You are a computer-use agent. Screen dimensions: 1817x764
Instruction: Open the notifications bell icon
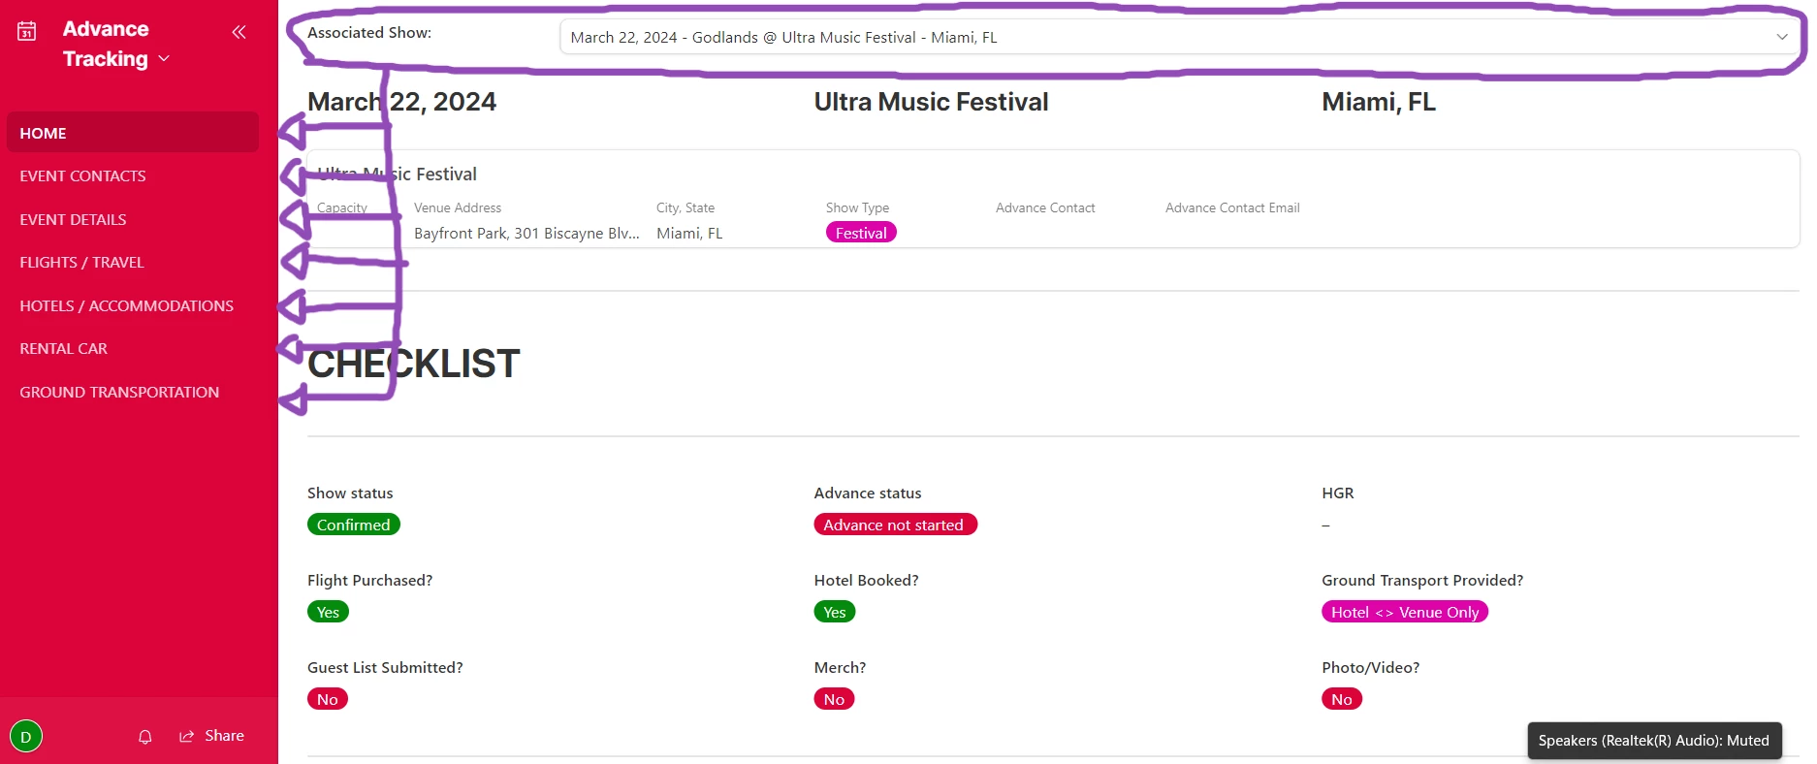(x=145, y=737)
